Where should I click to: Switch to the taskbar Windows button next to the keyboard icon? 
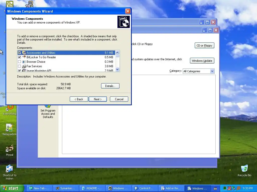point(198,188)
